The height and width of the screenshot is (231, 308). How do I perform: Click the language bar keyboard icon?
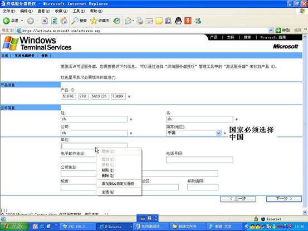[143, 218]
